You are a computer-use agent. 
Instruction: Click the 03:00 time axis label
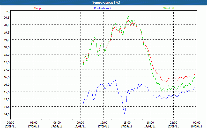(x=34, y=123)
